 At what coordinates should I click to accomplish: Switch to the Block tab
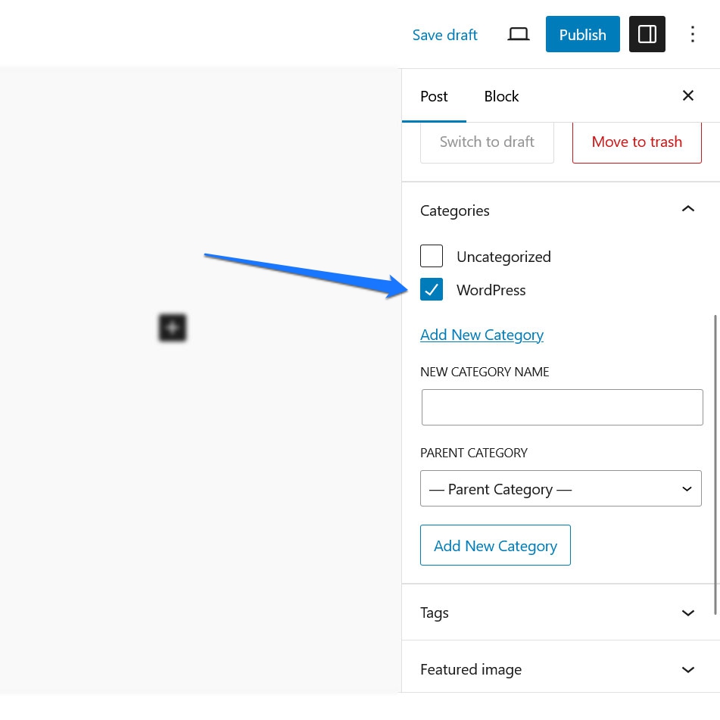pyautogui.click(x=501, y=96)
